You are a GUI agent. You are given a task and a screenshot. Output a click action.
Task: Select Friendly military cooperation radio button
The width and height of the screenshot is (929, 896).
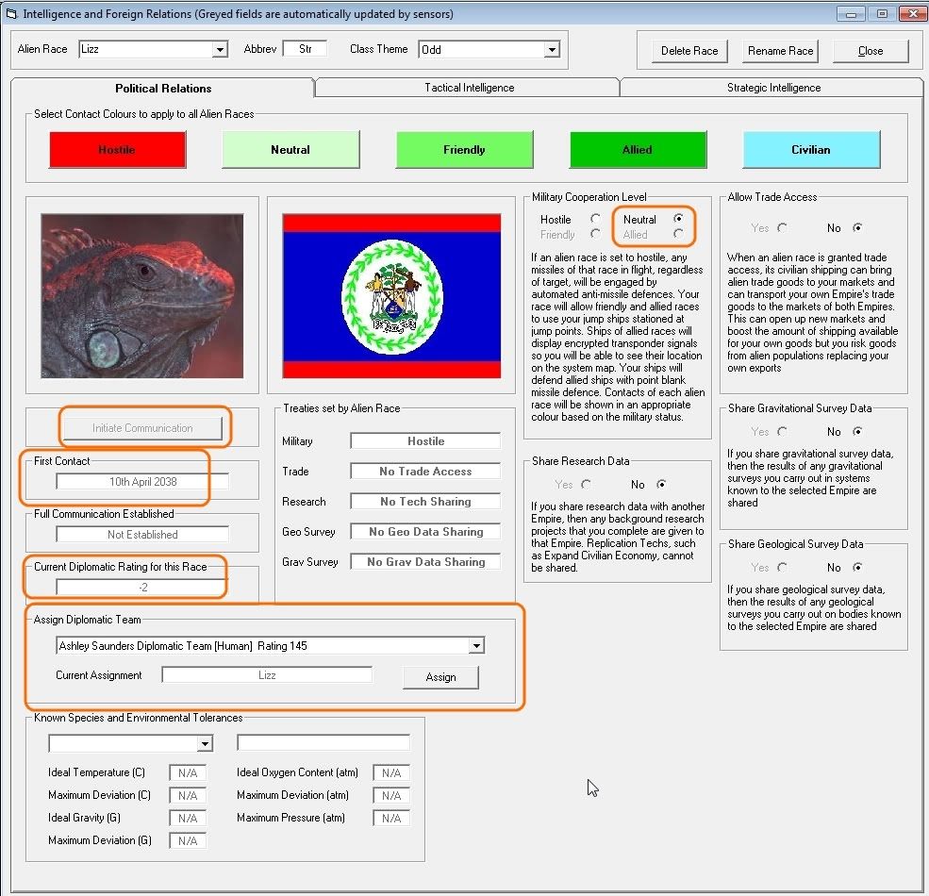click(595, 234)
